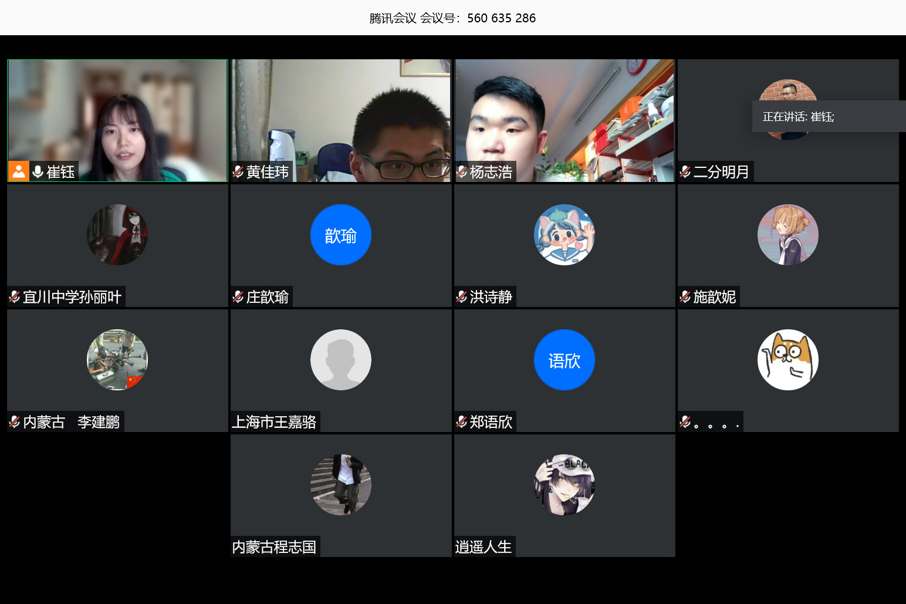Click the active microphone icon next to 崔钰

point(38,171)
